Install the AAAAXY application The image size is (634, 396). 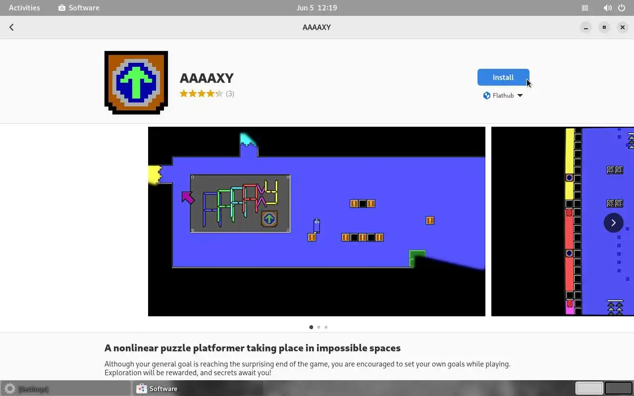point(503,77)
